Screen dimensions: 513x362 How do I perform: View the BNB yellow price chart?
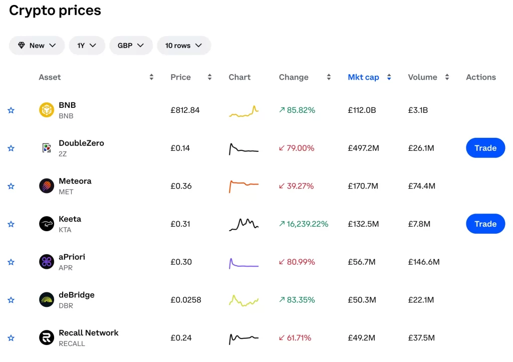point(244,111)
